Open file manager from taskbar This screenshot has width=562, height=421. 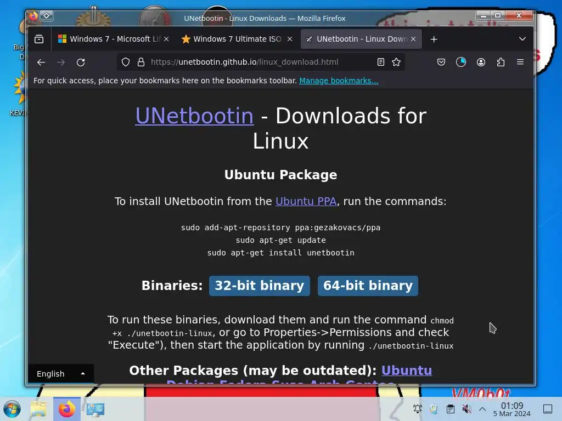click(38, 409)
